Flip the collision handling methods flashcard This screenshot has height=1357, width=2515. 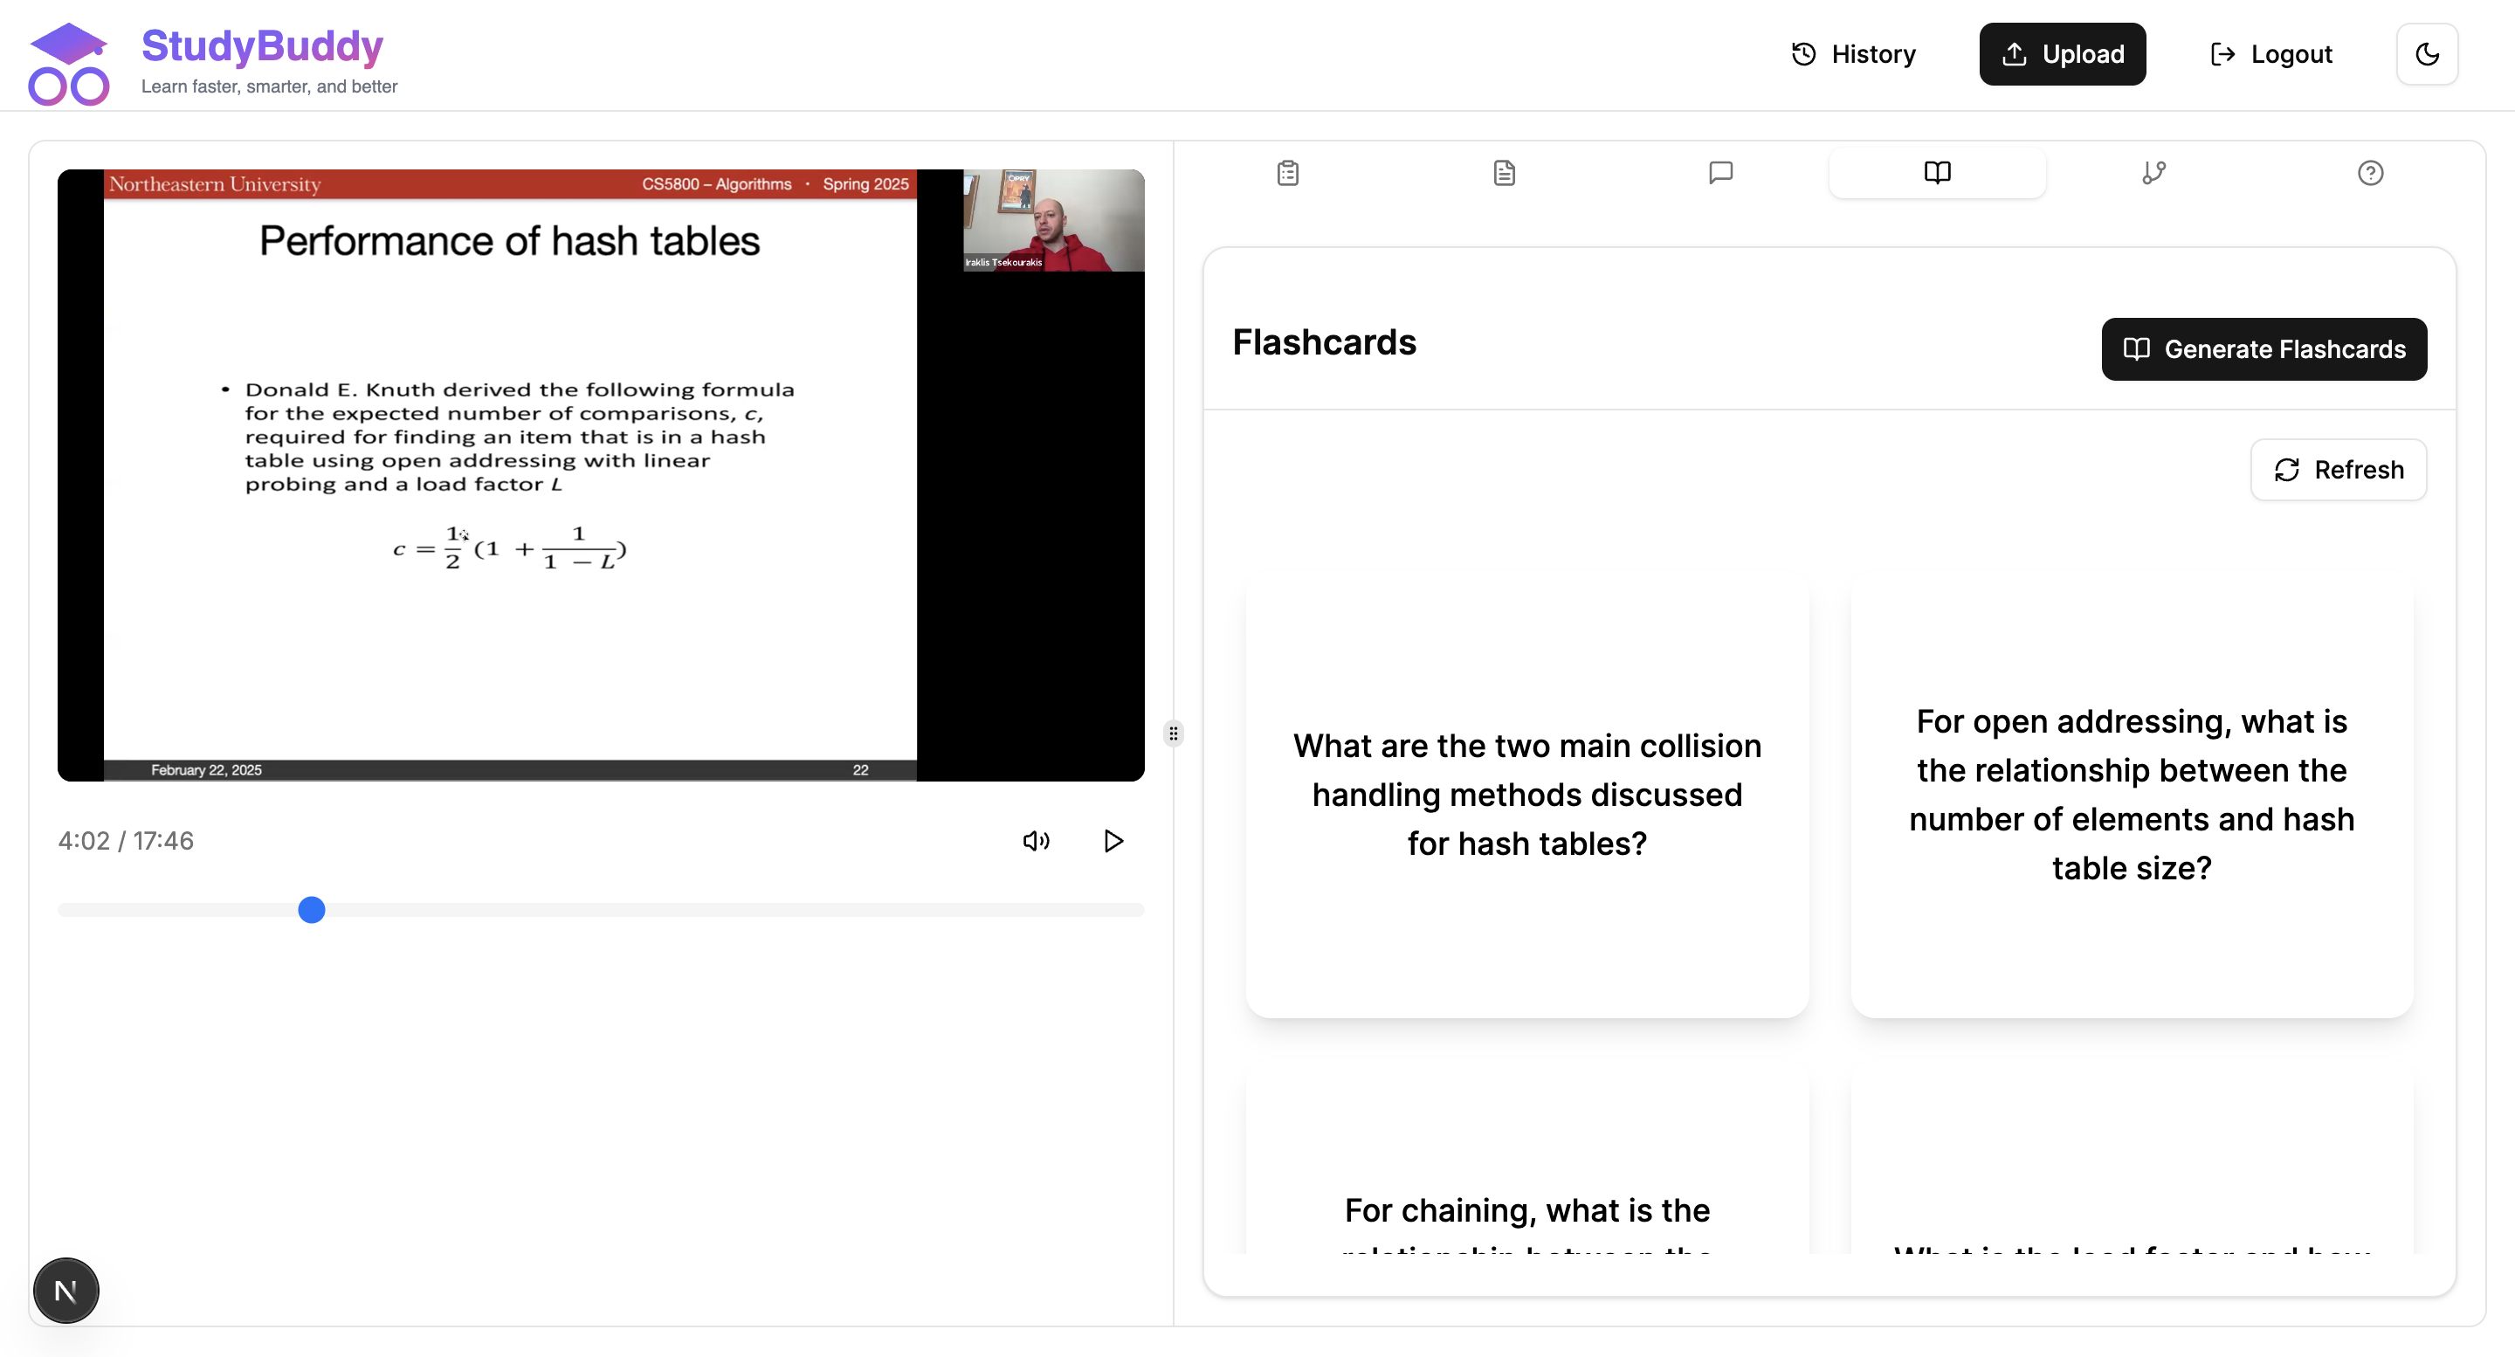(x=1527, y=794)
